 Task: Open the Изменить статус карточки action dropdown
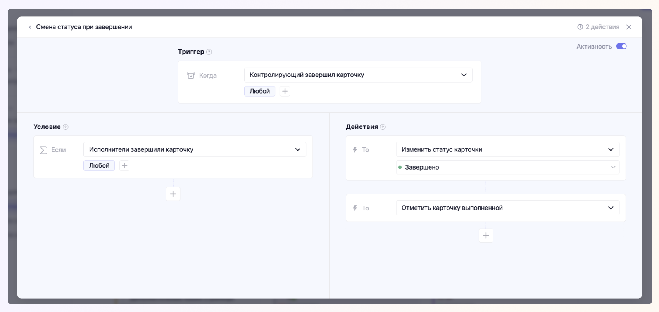[507, 150]
